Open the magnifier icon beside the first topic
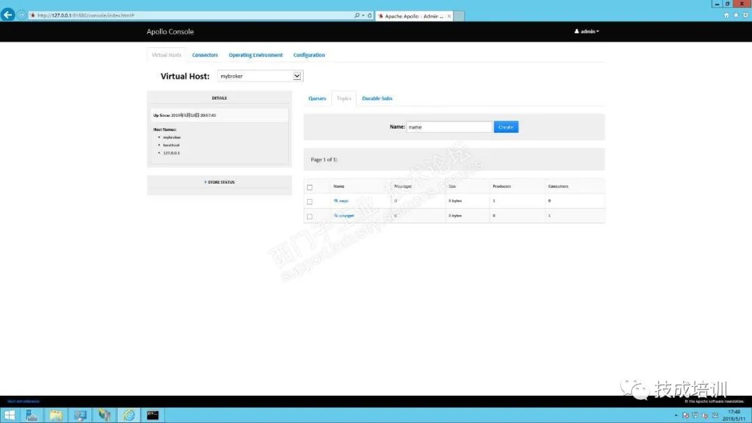Viewport: 752px width, 423px height. [x=336, y=201]
